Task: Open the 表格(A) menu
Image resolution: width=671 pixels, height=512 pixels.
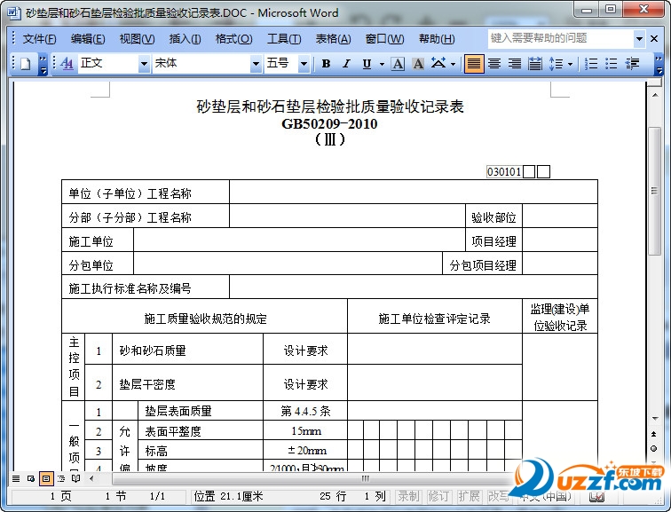Action: [333, 39]
